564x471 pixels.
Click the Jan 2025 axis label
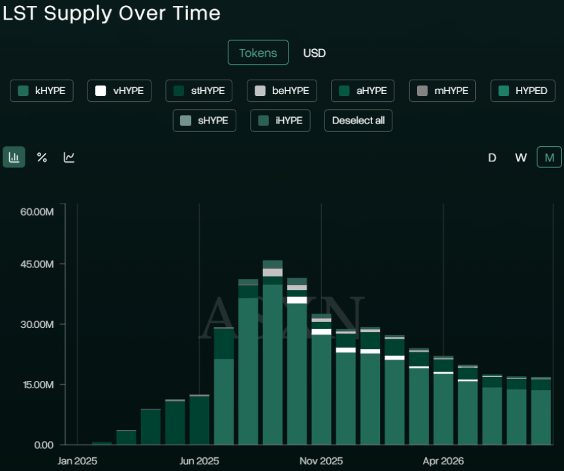coord(77,461)
